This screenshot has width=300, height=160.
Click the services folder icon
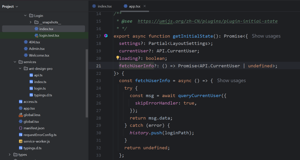21,62
